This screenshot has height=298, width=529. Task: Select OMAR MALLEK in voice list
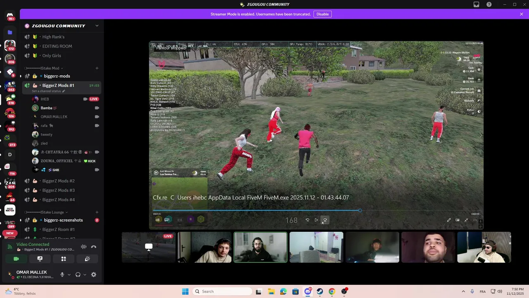pyautogui.click(x=65, y=117)
